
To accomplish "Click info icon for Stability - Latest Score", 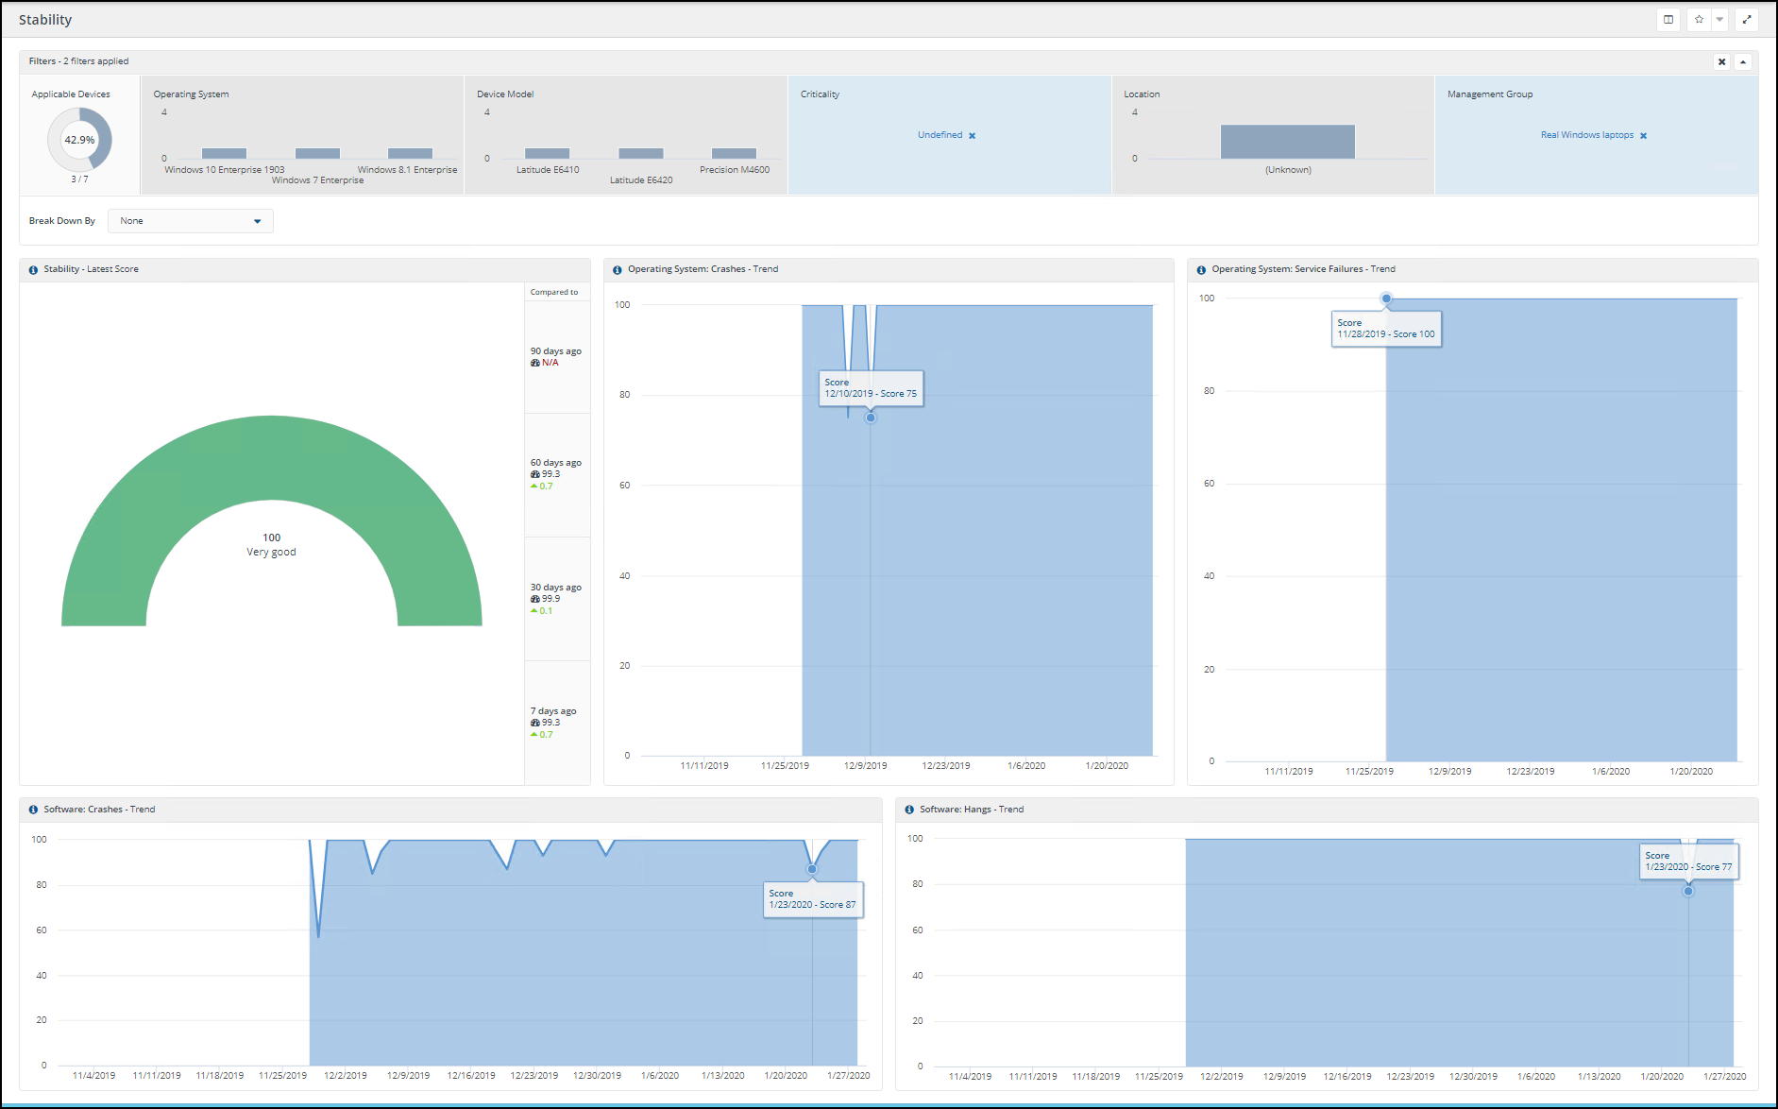I will click(33, 270).
